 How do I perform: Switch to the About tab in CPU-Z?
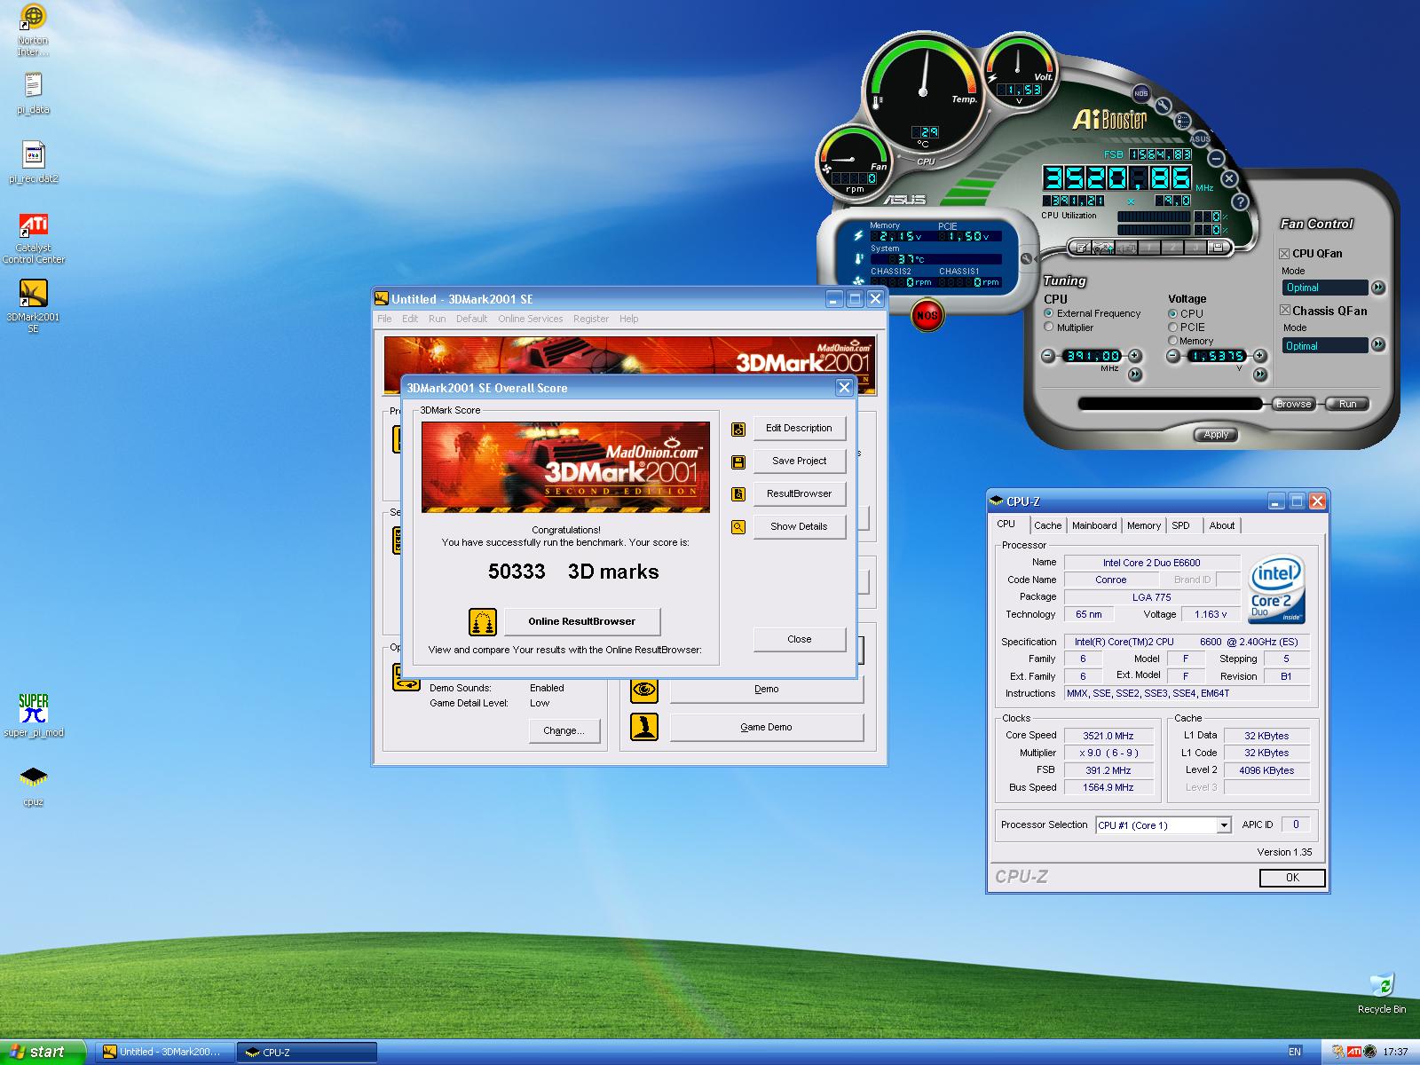[1222, 525]
